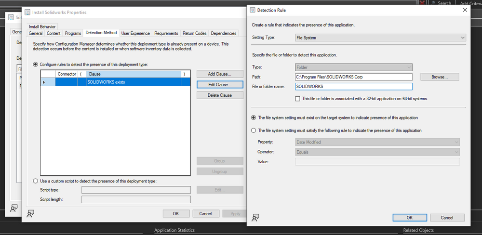Screen dimensions: 482x235
Task: Click the Related Objects panel label
Action: coord(418,230)
